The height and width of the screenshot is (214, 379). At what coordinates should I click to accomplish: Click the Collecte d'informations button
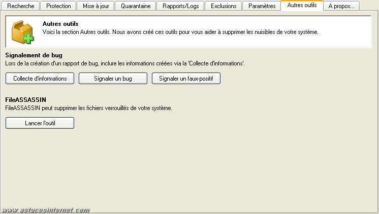point(40,79)
